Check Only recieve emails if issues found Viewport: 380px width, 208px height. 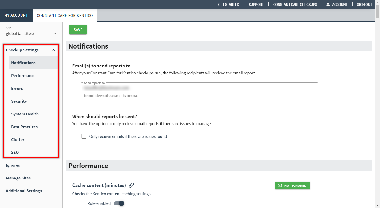coord(84,136)
